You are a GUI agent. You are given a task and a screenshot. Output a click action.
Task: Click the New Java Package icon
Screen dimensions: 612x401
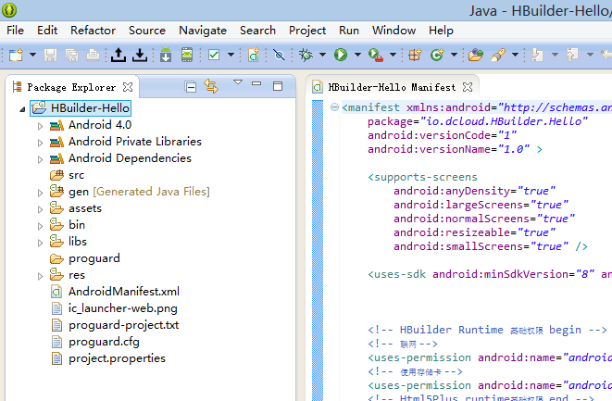point(415,55)
